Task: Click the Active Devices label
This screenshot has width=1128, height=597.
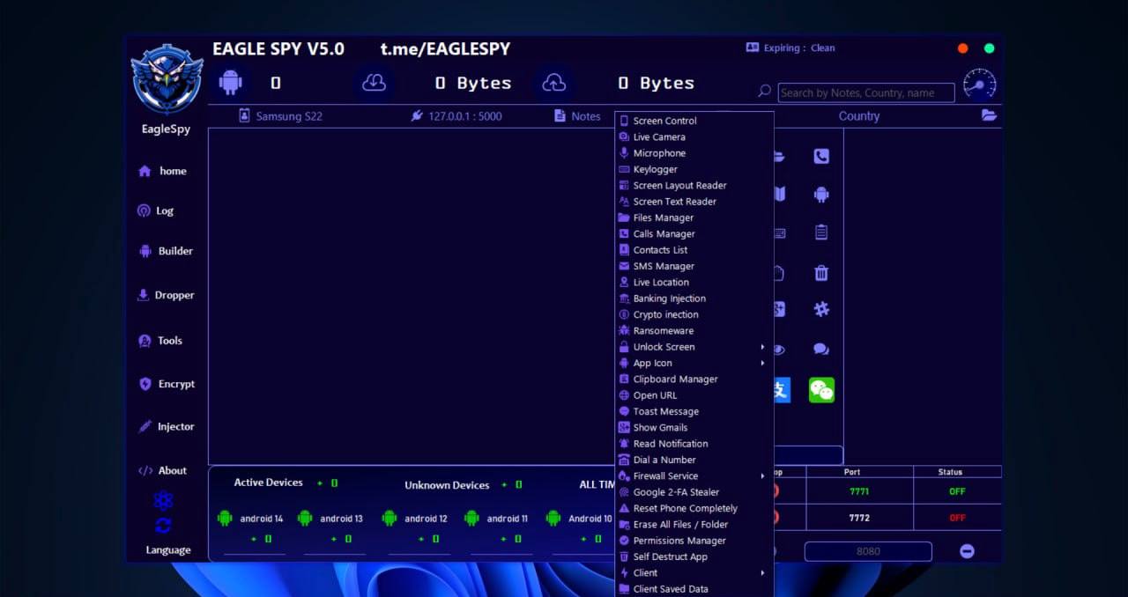Action: pyautogui.click(x=268, y=483)
